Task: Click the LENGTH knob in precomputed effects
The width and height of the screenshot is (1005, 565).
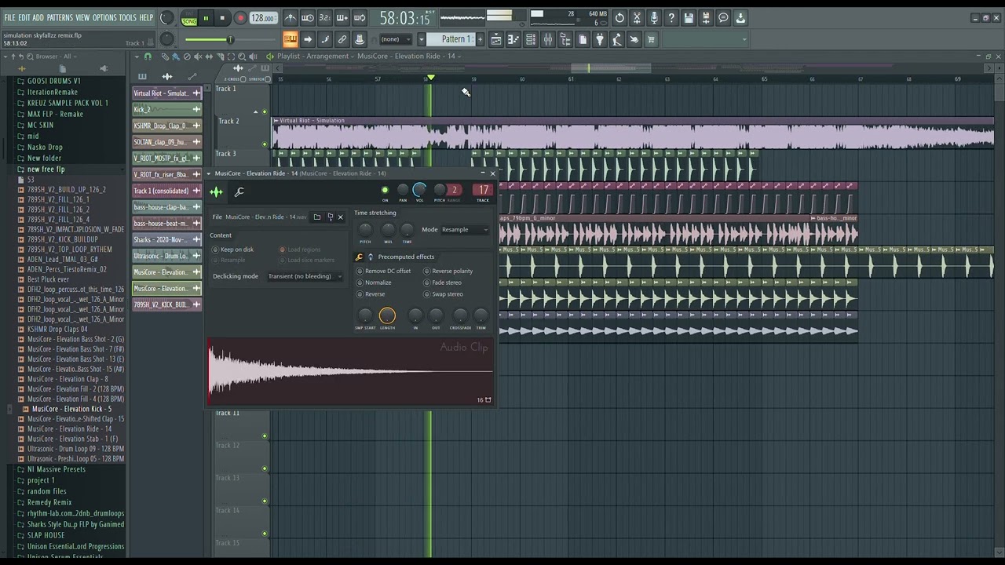Action: click(387, 315)
